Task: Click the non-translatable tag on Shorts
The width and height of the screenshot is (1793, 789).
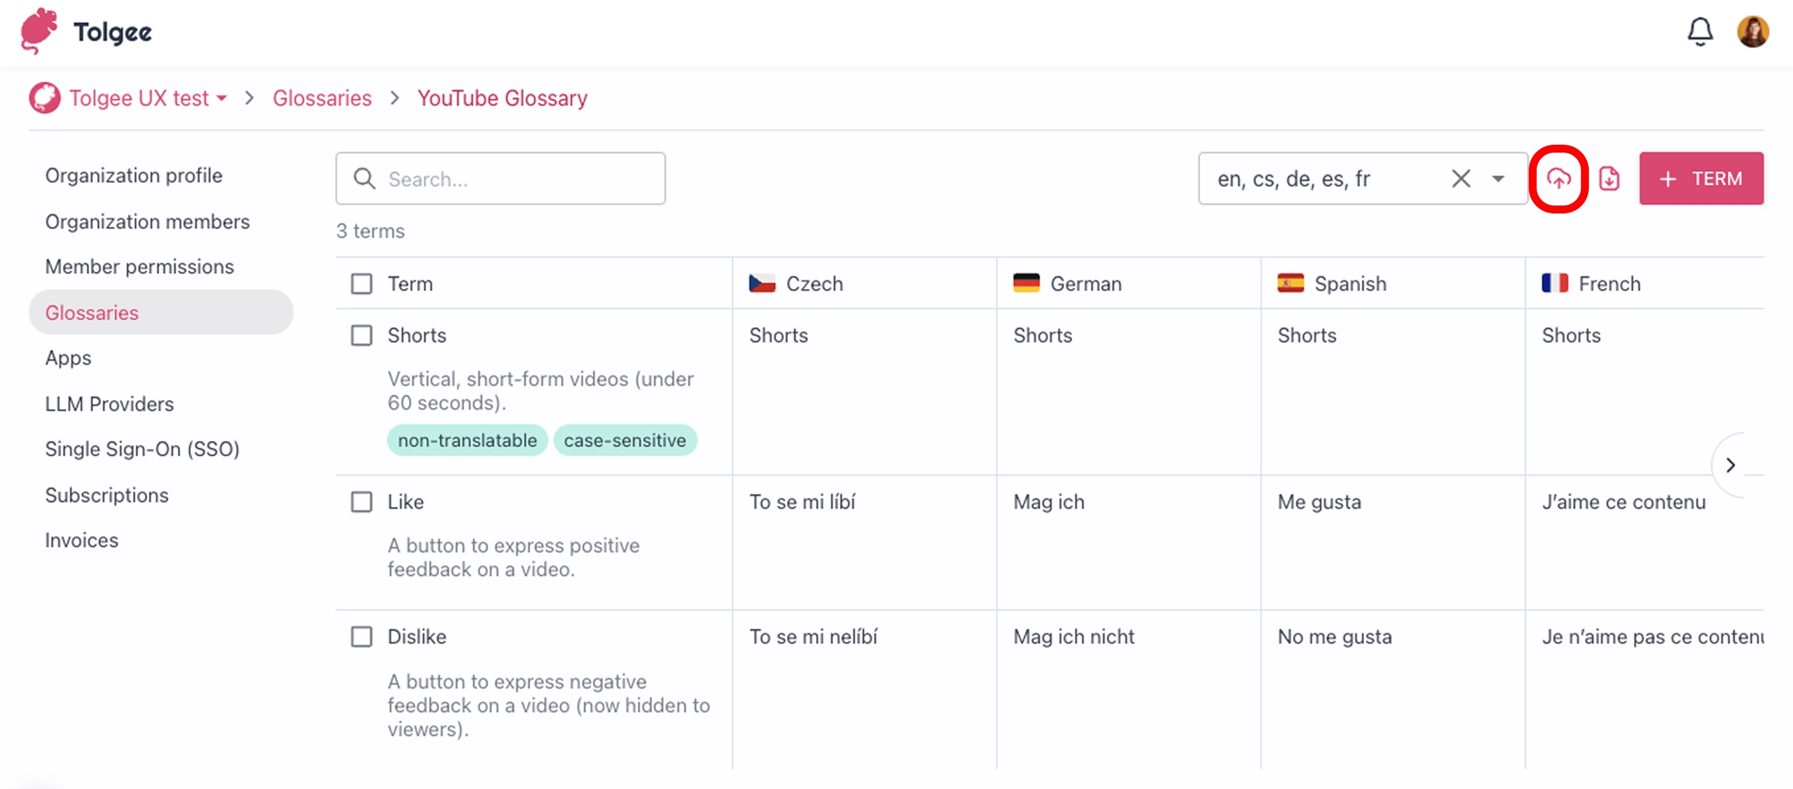Action: coord(466,440)
